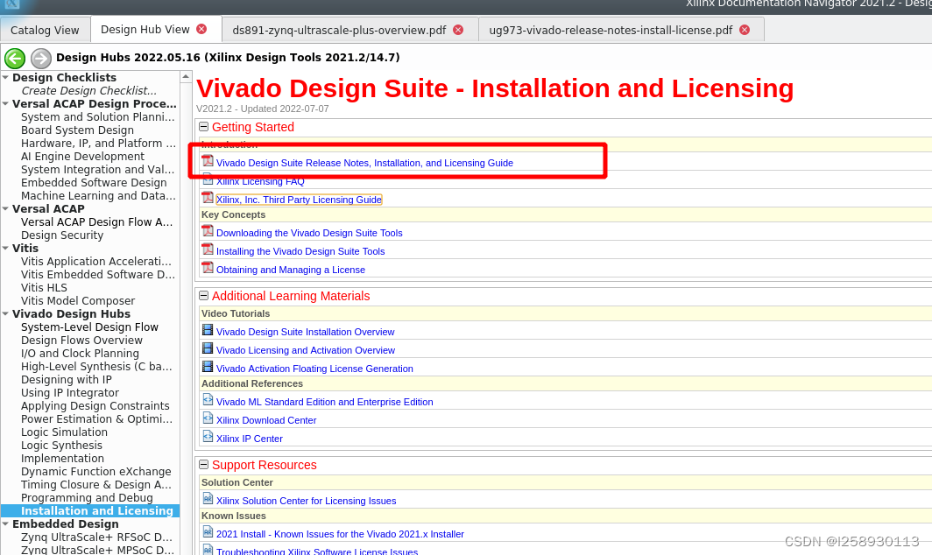Image resolution: width=932 pixels, height=555 pixels.
Task: Click the video icon for Vivado Licensing and Activation Overview
Action: (207, 349)
